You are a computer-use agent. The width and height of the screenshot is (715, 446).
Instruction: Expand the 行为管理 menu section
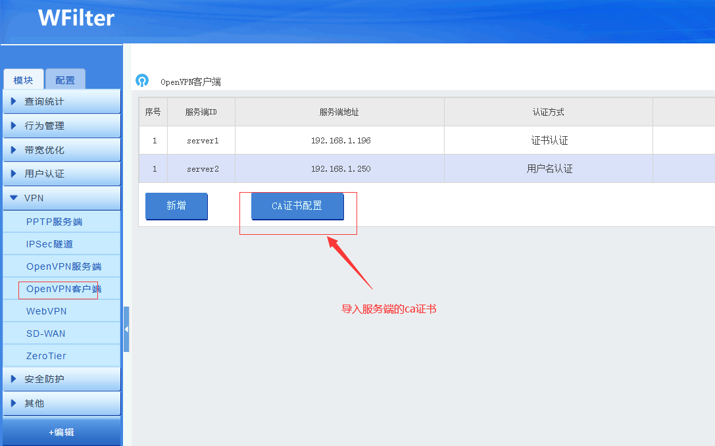coord(61,126)
